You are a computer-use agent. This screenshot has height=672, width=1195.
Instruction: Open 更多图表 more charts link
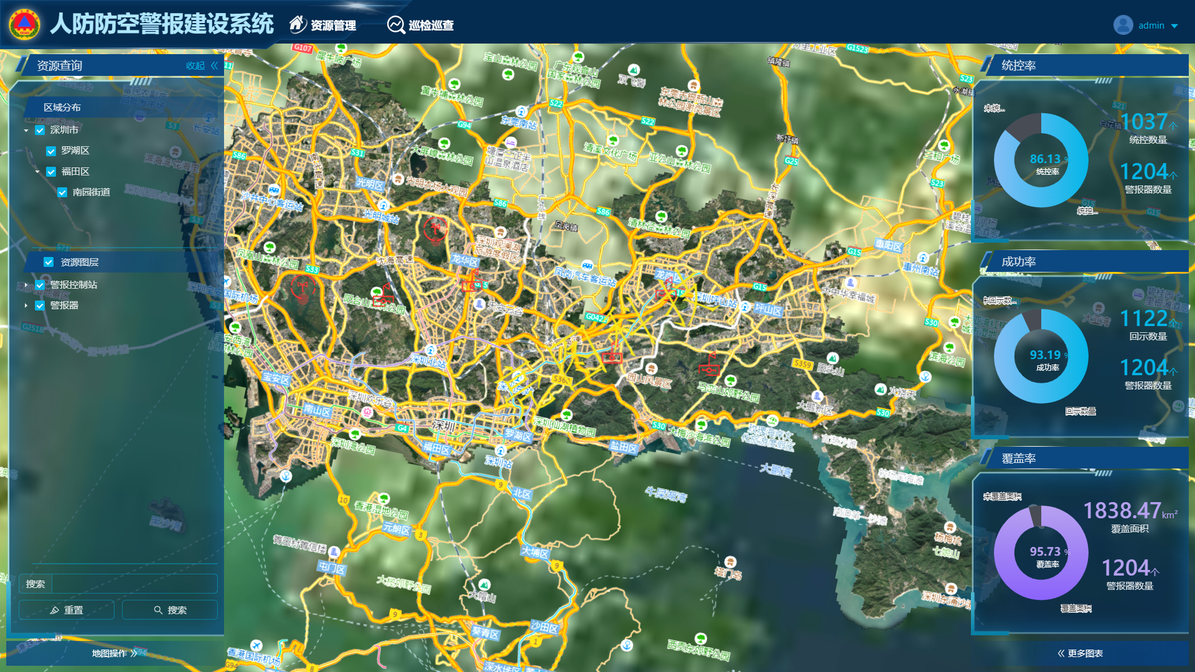point(1080,653)
